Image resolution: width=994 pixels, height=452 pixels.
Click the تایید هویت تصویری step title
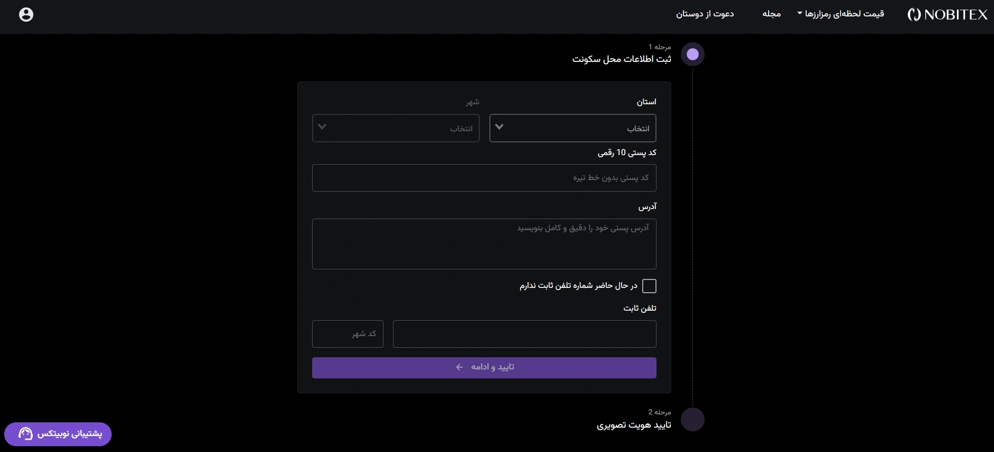(634, 425)
